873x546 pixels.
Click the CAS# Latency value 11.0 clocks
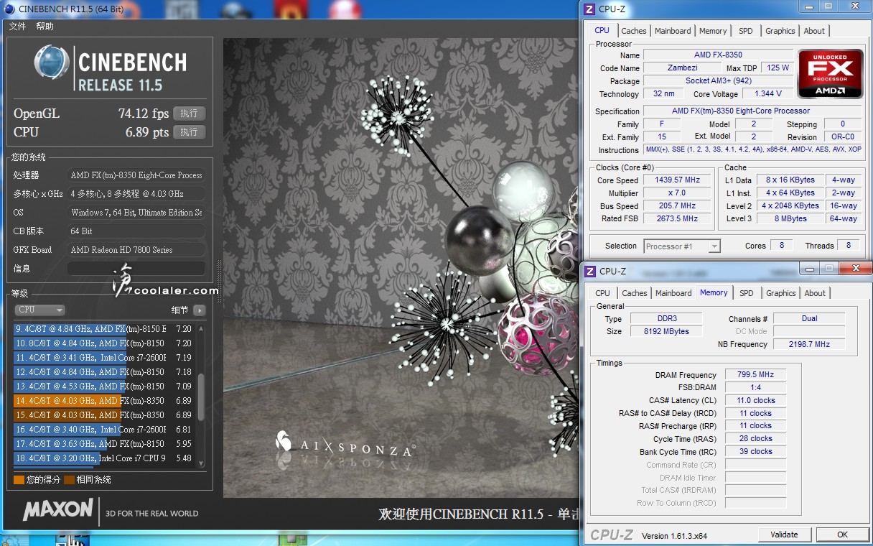coord(755,401)
